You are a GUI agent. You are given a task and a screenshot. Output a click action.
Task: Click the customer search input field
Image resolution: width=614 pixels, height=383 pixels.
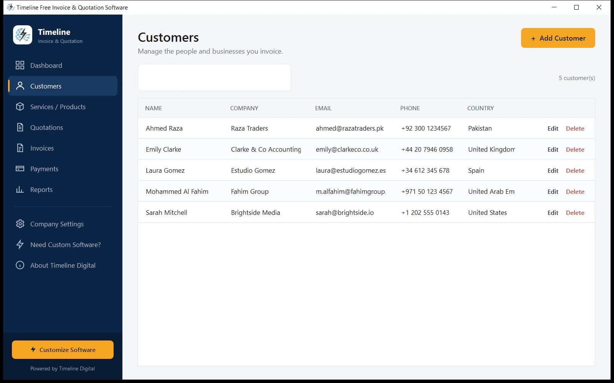pyautogui.click(x=214, y=77)
